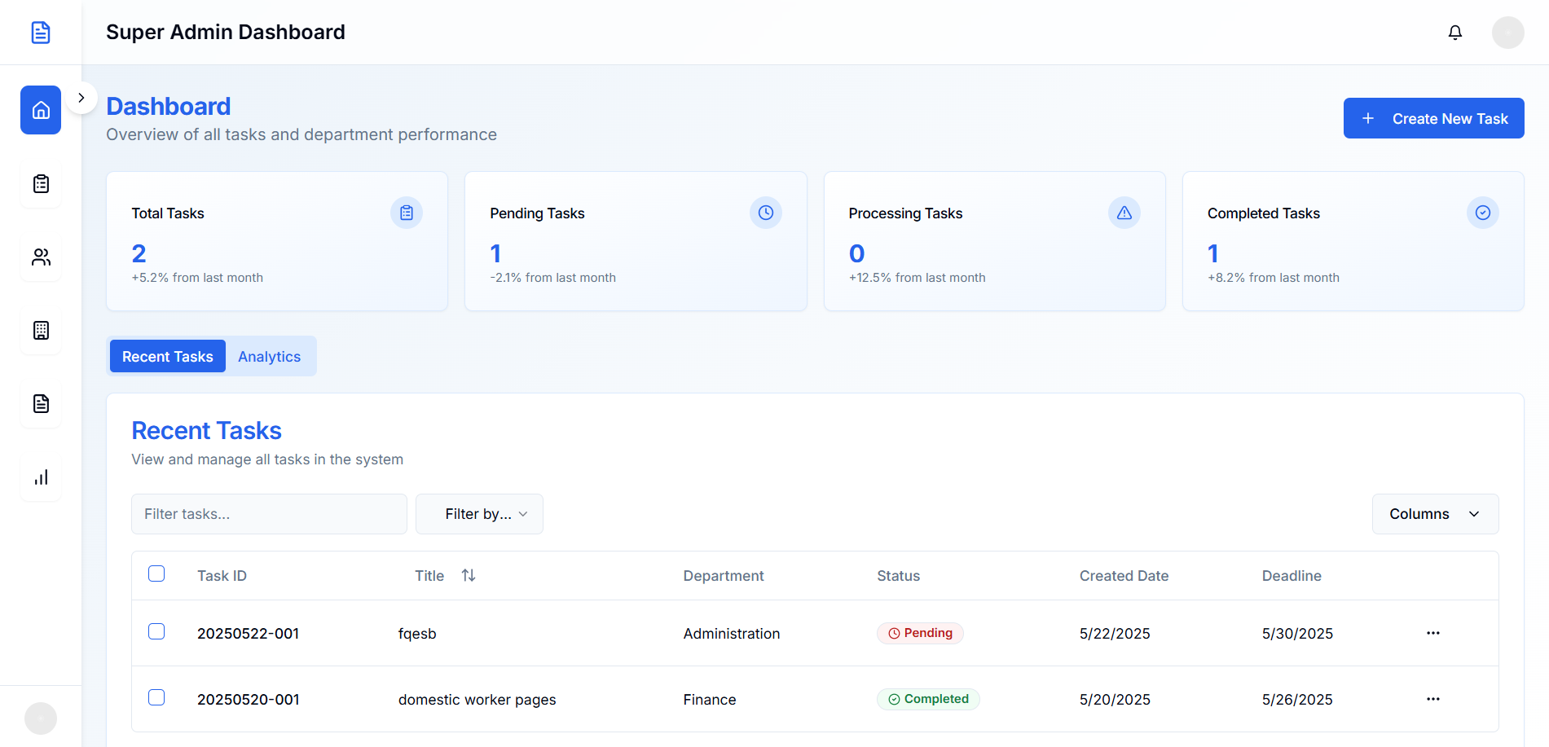
Task: Click the Administration department cell
Action: 732,634
